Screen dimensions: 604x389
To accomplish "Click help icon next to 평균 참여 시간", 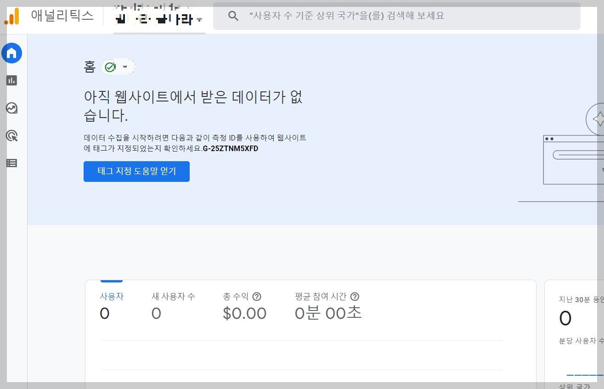I will point(355,297).
